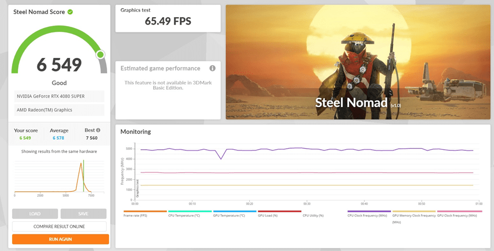Click Your score value 6 549
The width and height of the screenshot is (494, 251).
pyautogui.click(x=25, y=138)
